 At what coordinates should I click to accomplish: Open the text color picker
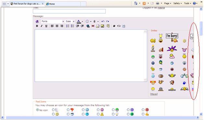pyautogui.click(x=78, y=21)
